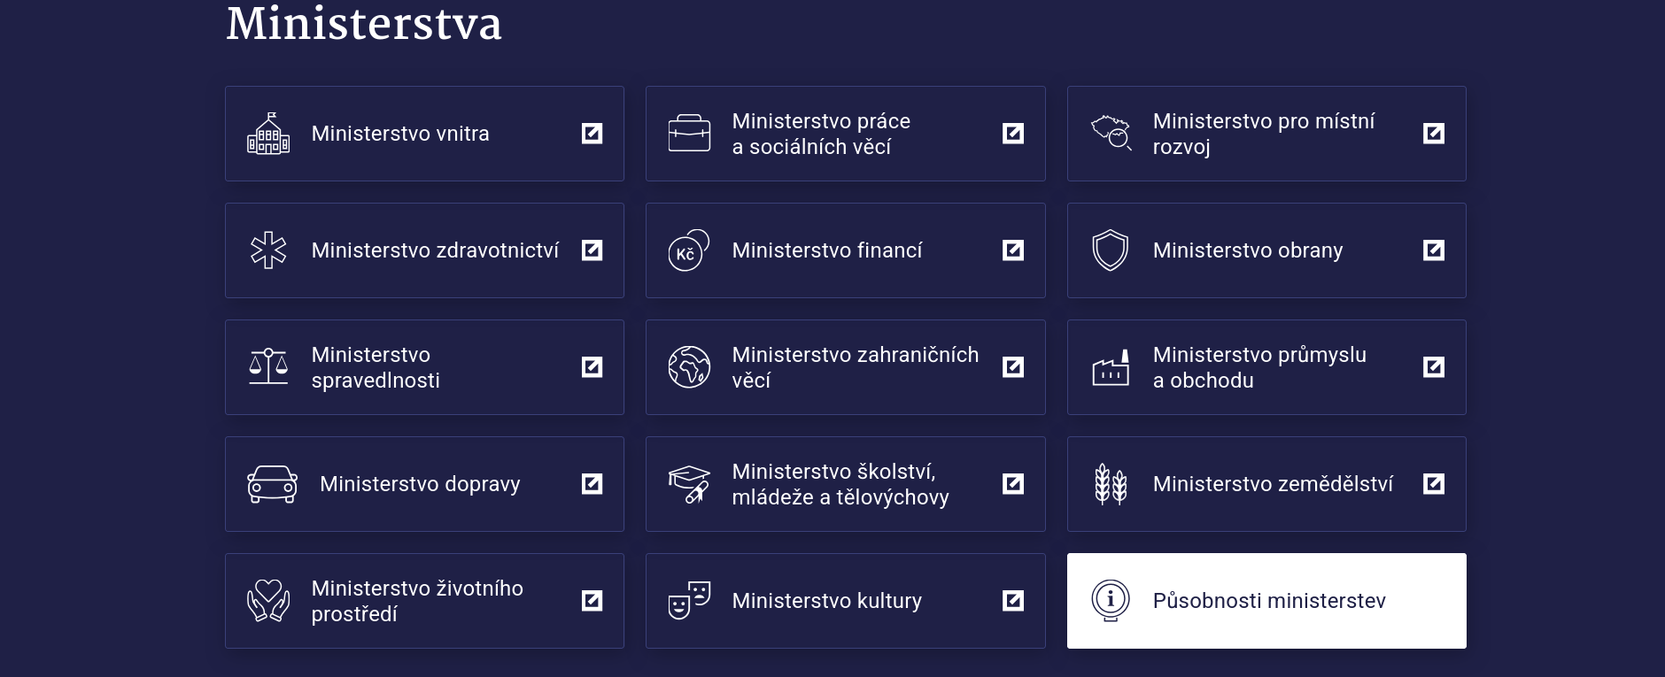Click external link arrow for Ministerstvo financí
The width and height of the screenshot is (1665, 677).
(1012, 250)
